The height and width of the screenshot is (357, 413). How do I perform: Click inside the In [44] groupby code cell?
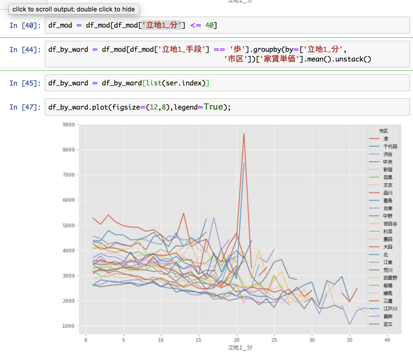pyautogui.click(x=227, y=54)
